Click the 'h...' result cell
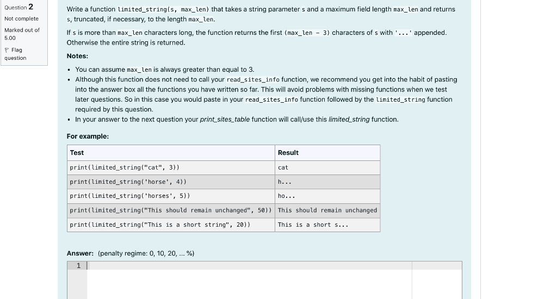This screenshot has width=557, height=299. click(x=327, y=182)
